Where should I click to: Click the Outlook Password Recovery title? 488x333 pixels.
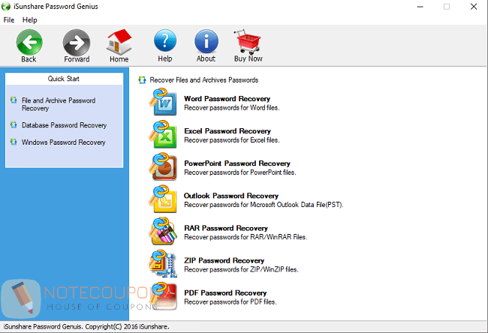pyautogui.click(x=231, y=196)
